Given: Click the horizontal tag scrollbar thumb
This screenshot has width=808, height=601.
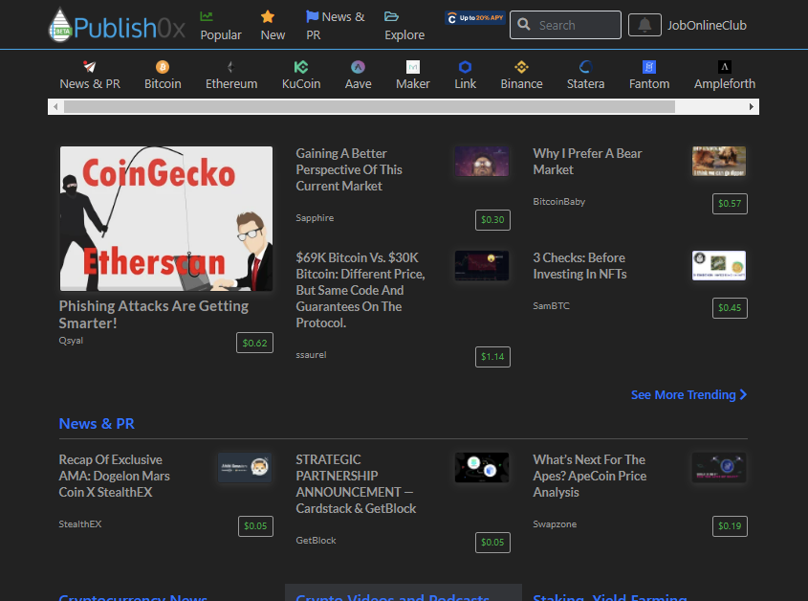Looking at the screenshot, I should [369, 107].
